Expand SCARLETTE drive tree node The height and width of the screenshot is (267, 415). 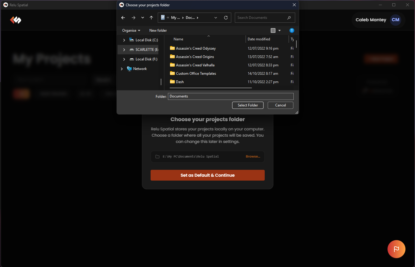tap(124, 50)
